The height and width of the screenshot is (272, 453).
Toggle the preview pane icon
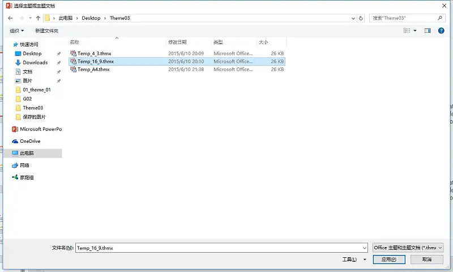point(428,31)
